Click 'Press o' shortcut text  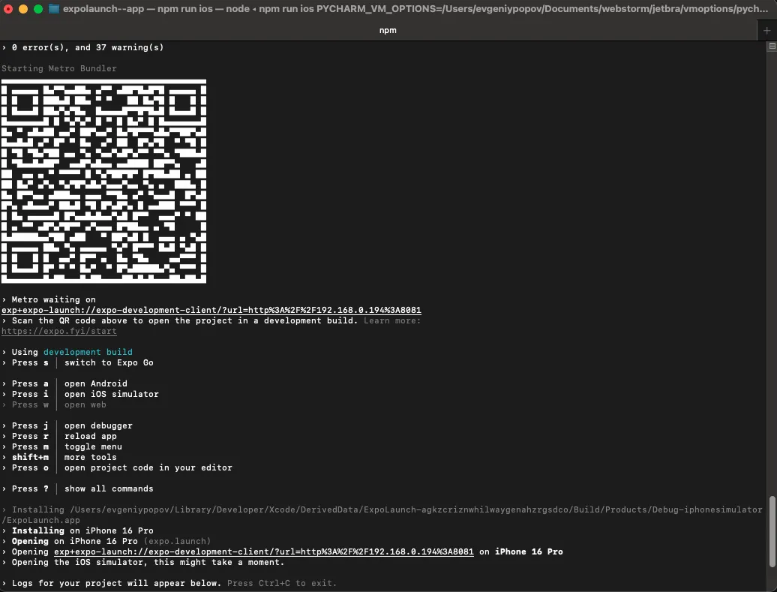click(x=30, y=467)
